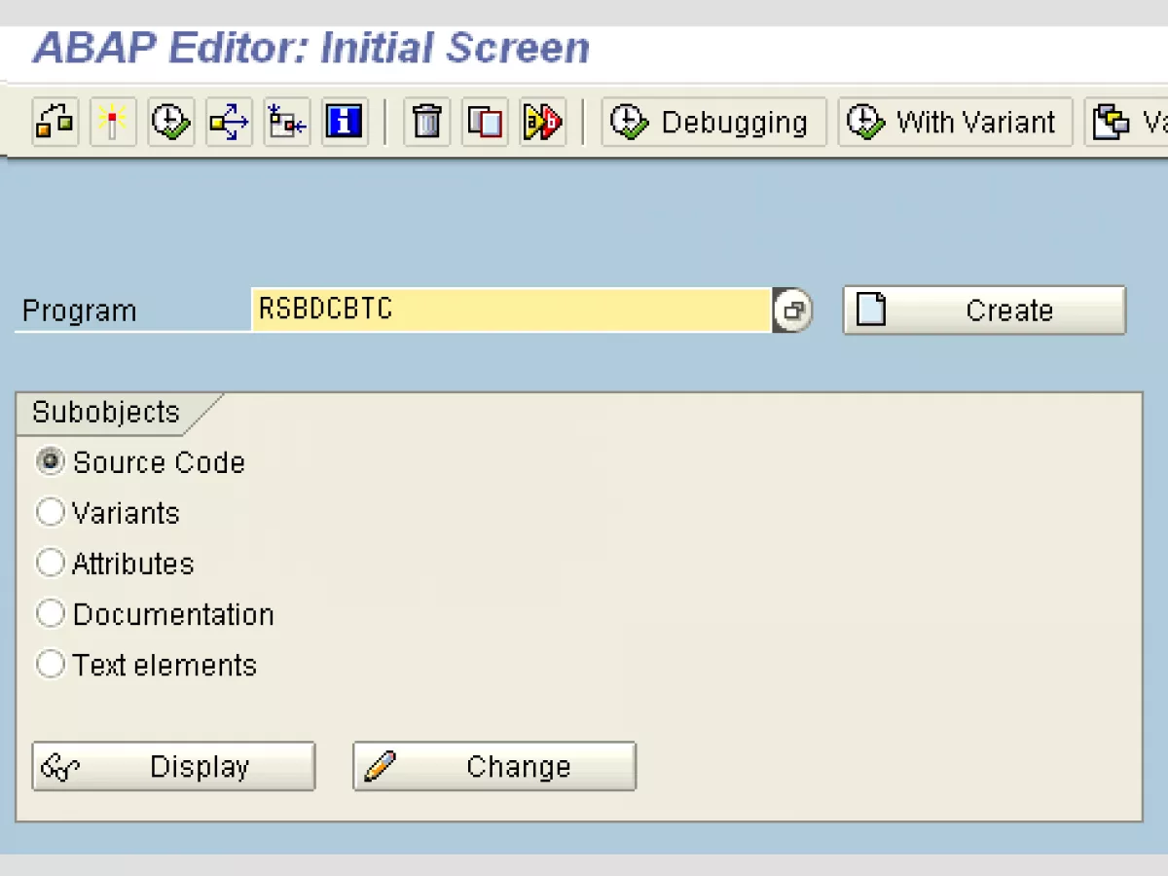Click the Change button with pencil

click(x=494, y=766)
